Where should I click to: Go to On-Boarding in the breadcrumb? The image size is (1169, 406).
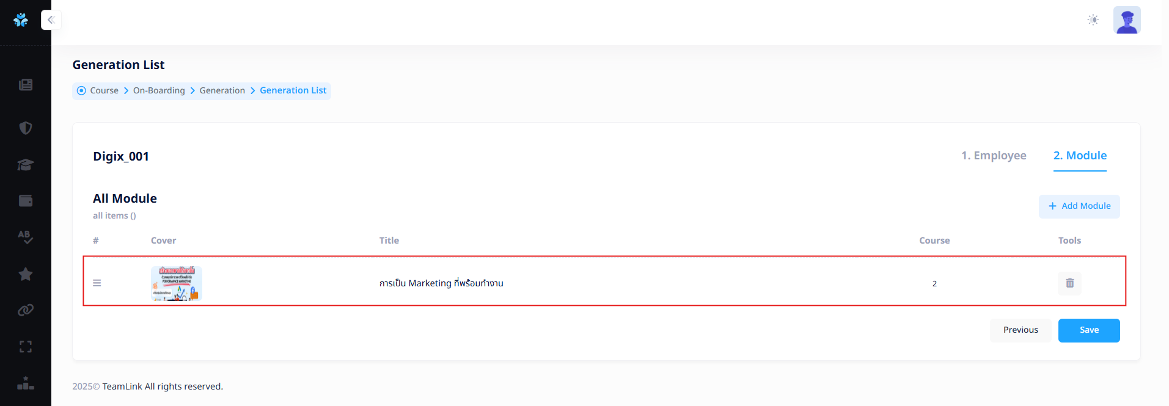click(x=159, y=90)
